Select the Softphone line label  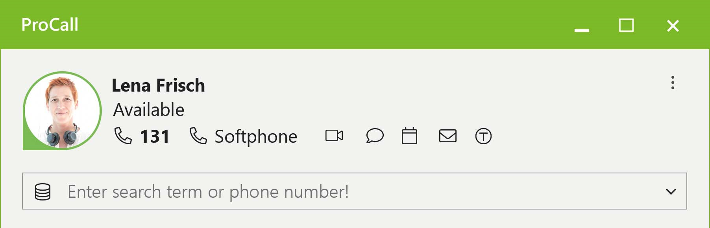256,137
